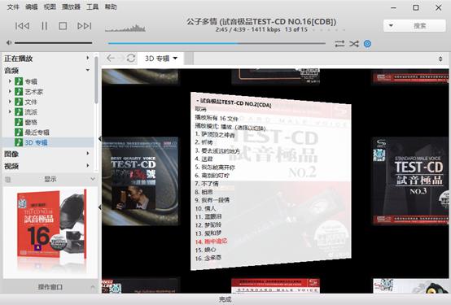Open the 文件 menu

point(13,7)
